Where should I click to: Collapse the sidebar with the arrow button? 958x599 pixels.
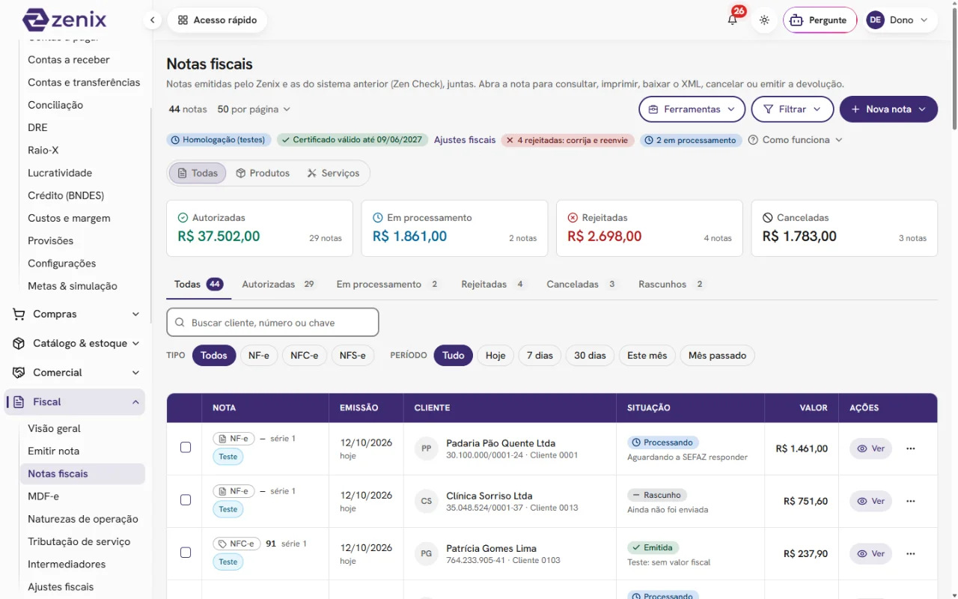[x=153, y=20]
